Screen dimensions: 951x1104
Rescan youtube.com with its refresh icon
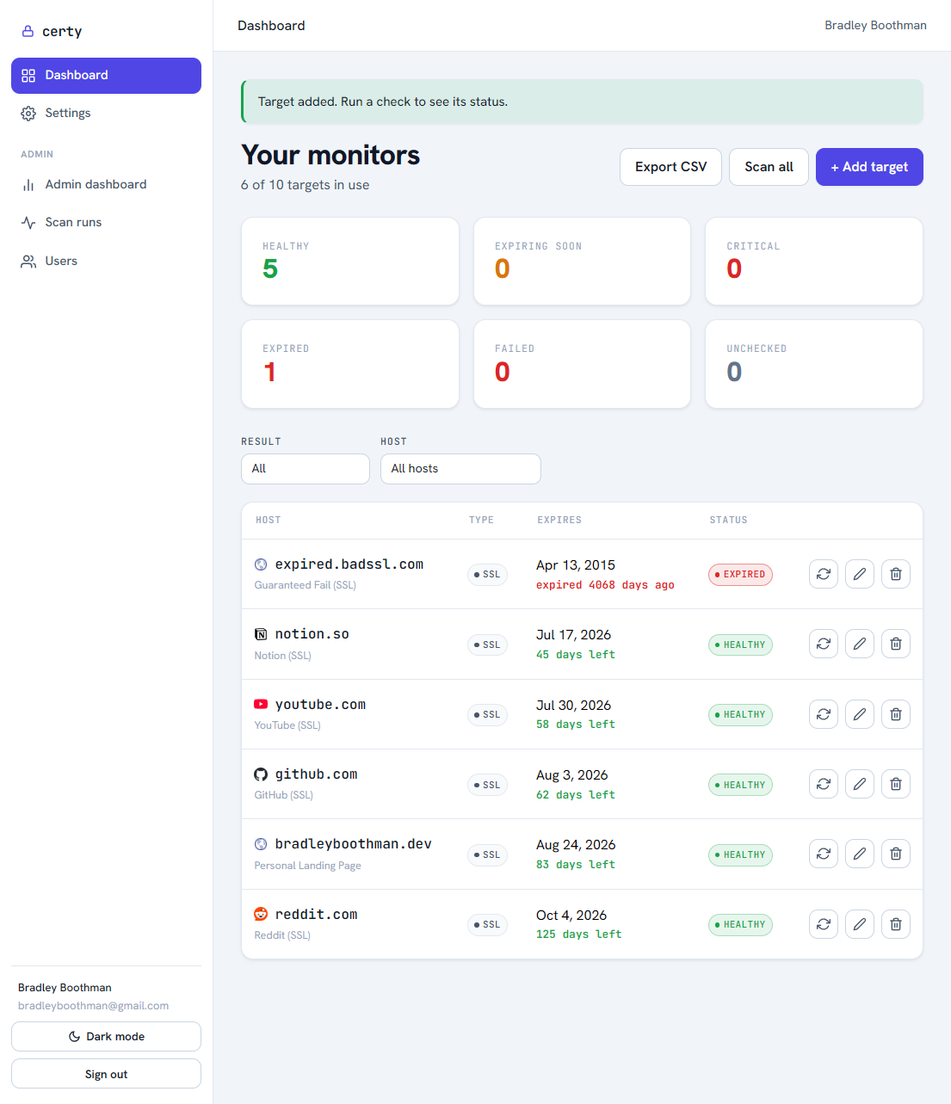[x=824, y=714]
